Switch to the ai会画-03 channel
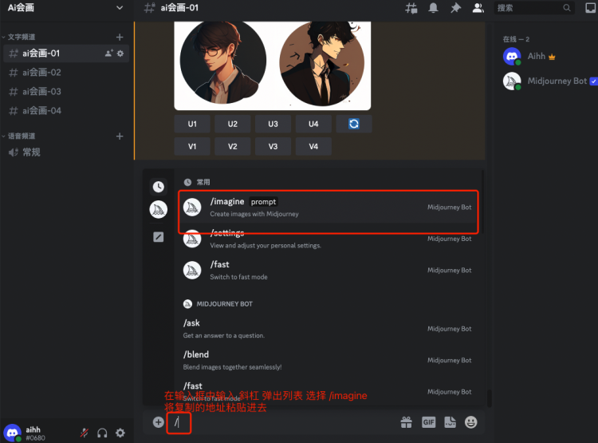The width and height of the screenshot is (598, 443). (x=66, y=92)
